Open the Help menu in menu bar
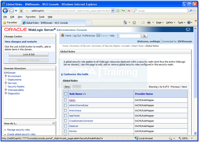Image resolution: width=199 pixels, height=142 pixels. [50, 17]
